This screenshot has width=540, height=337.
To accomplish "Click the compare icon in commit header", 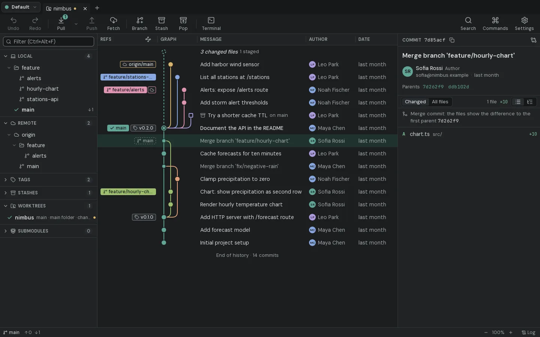I will (533, 40).
